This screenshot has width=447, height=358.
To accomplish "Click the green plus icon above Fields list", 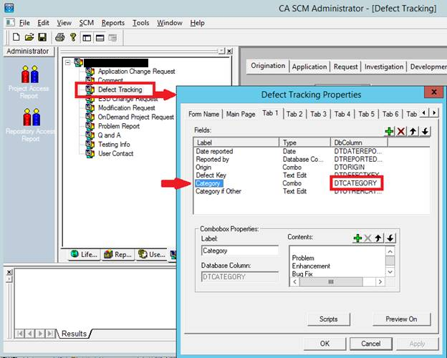I will 389,132.
